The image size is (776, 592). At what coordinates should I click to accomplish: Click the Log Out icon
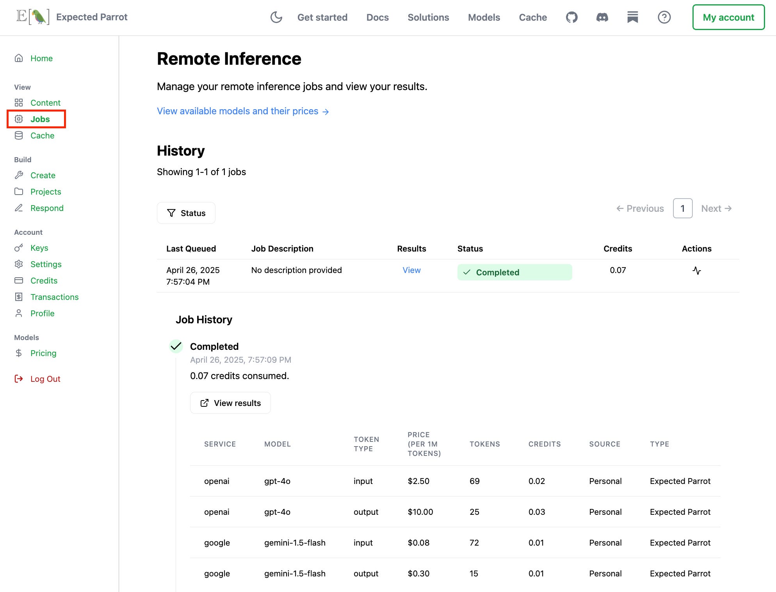tap(19, 379)
